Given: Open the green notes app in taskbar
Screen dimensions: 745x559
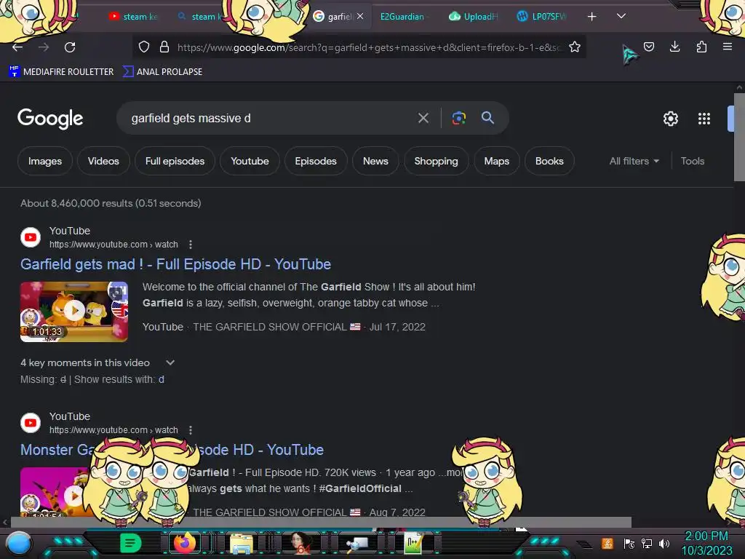Looking at the screenshot, I should [131, 543].
